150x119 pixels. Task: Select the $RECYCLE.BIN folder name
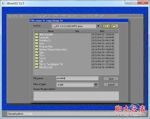point(46,34)
